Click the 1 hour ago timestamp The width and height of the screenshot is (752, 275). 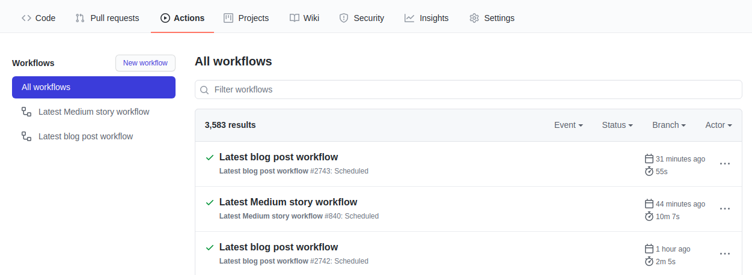[673, 249]
